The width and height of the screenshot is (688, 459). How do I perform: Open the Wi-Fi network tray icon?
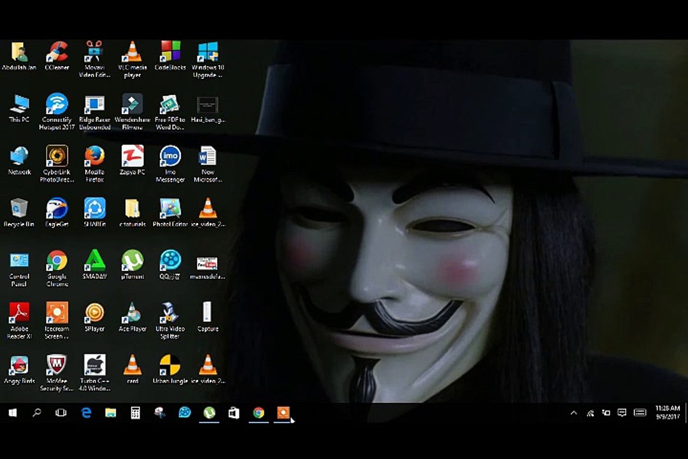pos(590,413)
